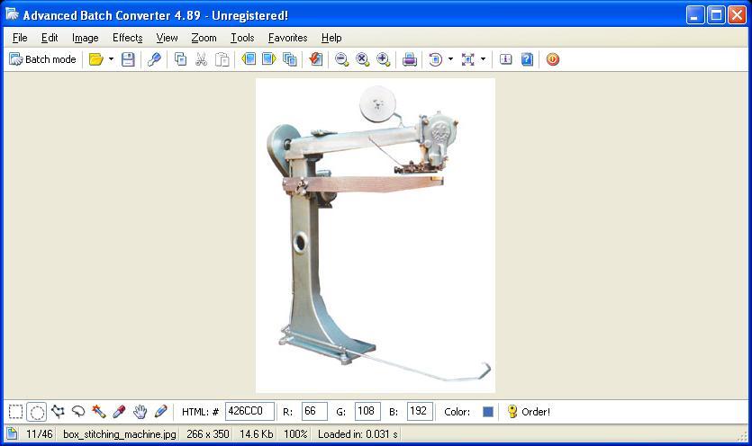Image resolution: width=752 pixels, height=446 pixels.
Task: Open help with the question mark icon
Action: pos(527,59)
